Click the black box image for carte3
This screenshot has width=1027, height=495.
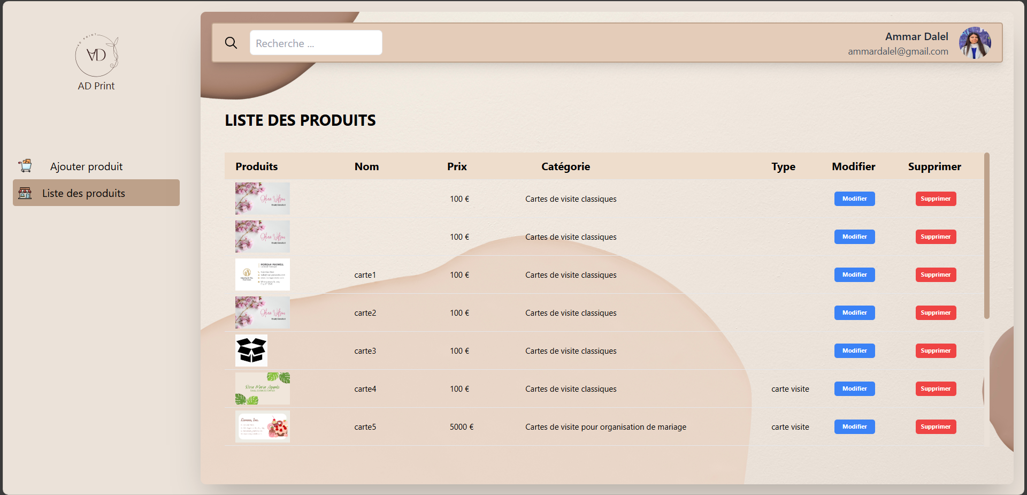251,351
